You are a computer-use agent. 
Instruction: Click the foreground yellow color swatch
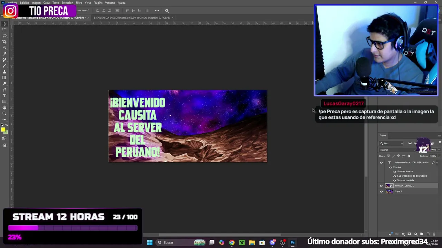point(3,130)
